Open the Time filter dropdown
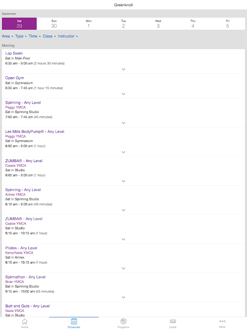Viewport: 247px width, 330px height. tap(35, 36)
